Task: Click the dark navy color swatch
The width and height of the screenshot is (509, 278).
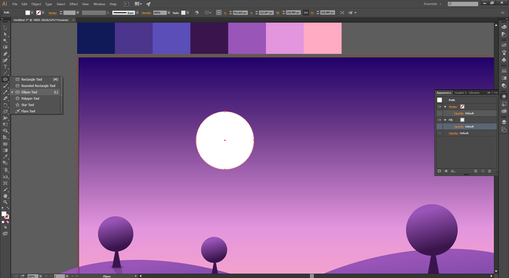Action: (x=95, y=38)
